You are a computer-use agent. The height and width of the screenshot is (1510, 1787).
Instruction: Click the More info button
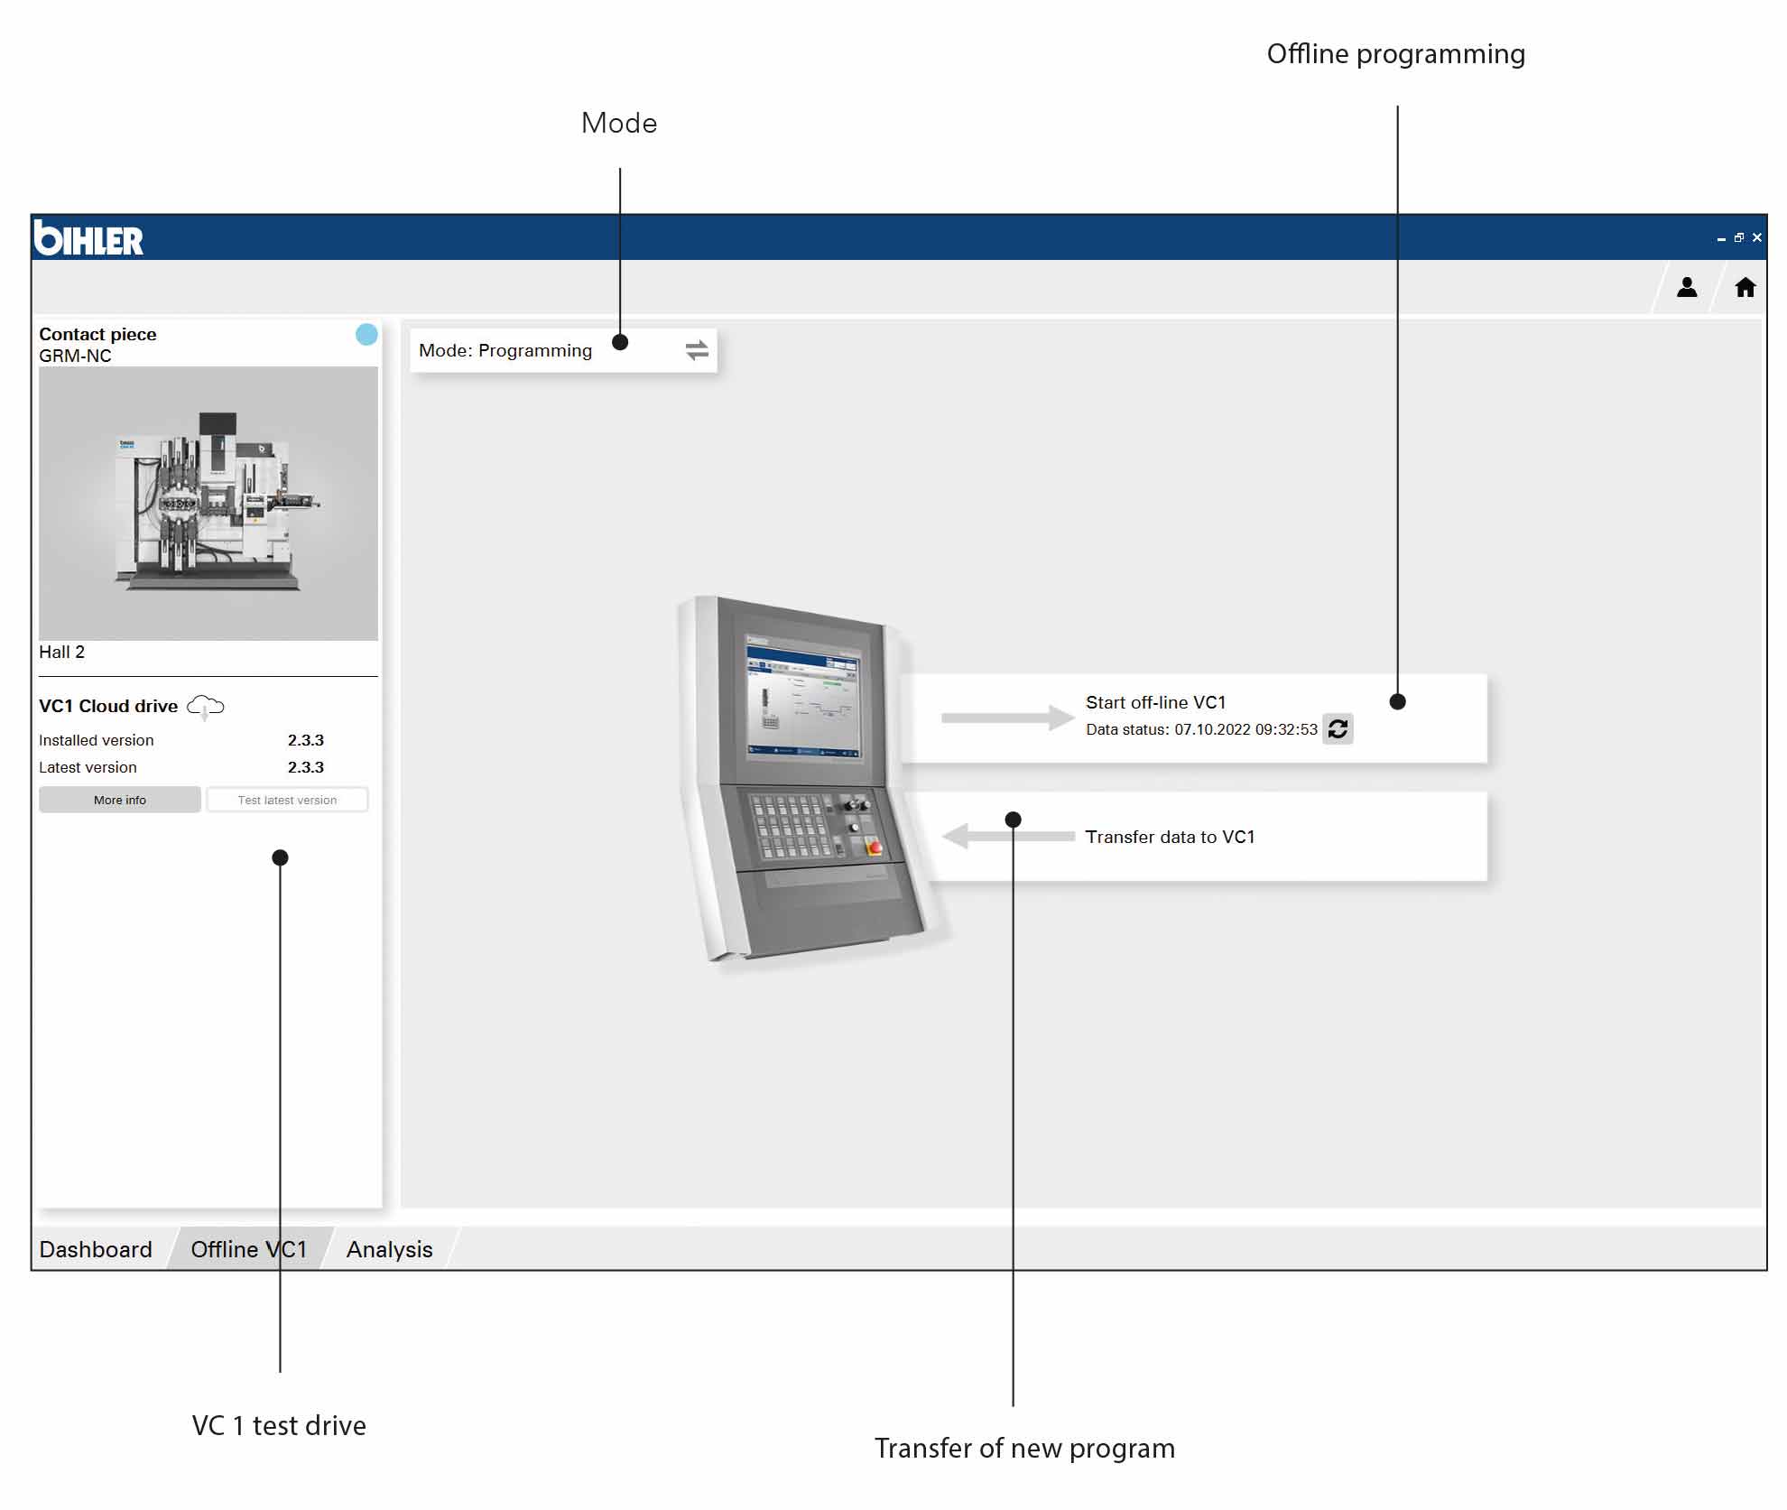click(x=120, y=800)
